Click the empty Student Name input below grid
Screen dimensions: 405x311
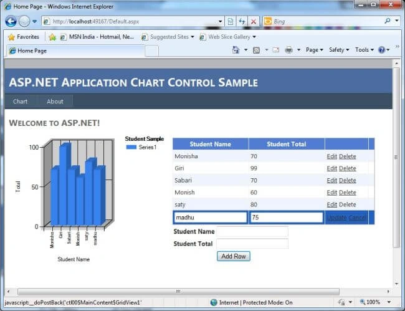pyautogui.click(x=252, y=232)
